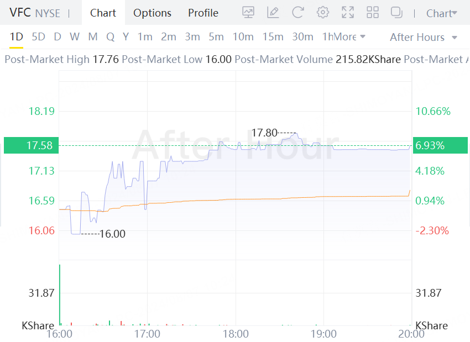This screenshot has width=470, height=342.
Task: Click the 18:00 time axis marker
Action: [x=236, y=334]
